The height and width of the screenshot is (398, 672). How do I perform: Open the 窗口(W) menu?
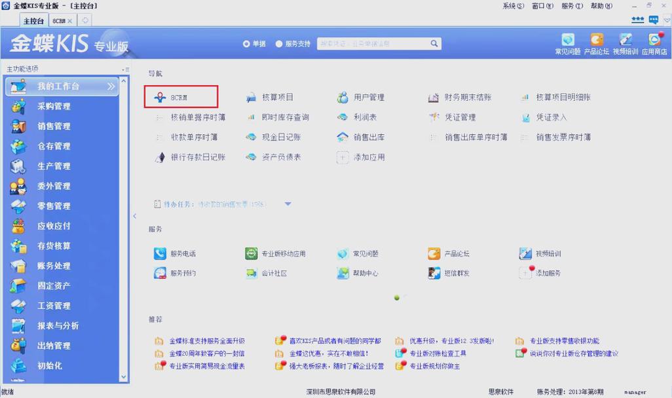[542, 6]
